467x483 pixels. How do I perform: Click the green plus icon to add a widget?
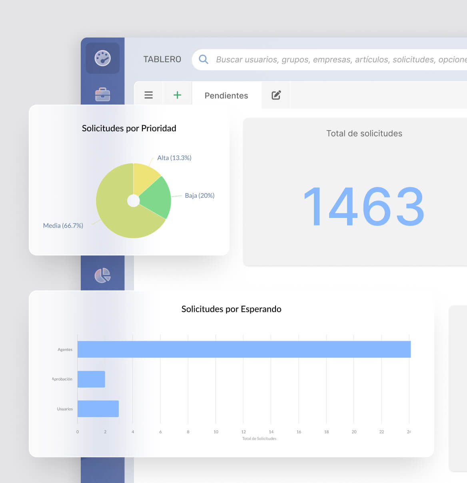click(x=177, y=95)
